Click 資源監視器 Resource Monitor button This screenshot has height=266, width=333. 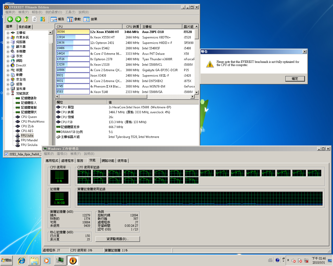118,239
